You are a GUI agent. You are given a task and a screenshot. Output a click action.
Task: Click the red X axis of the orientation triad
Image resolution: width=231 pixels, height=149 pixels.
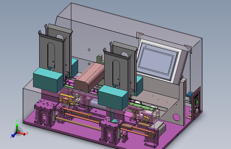(x=22, y=133)
